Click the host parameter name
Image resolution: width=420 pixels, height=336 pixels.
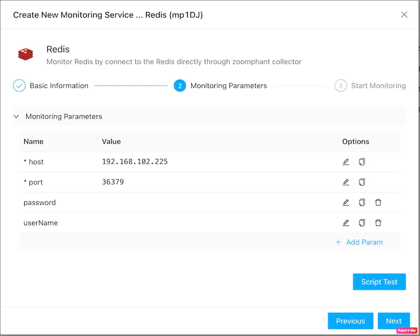pyautogui.click(x=34, y=162)
